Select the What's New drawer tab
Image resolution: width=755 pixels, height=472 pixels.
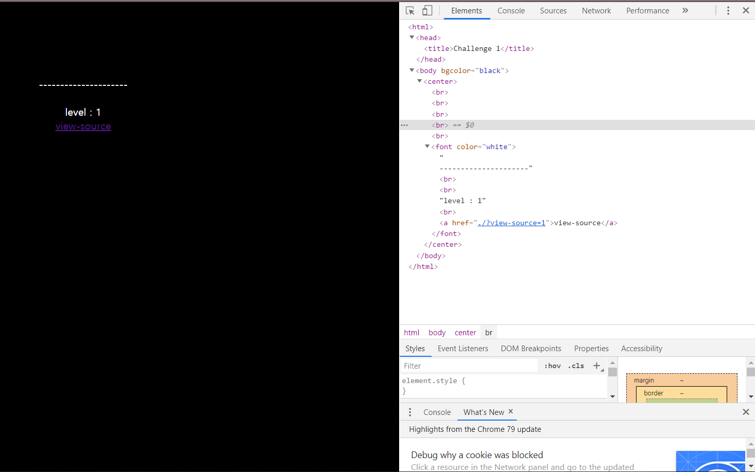484,412
